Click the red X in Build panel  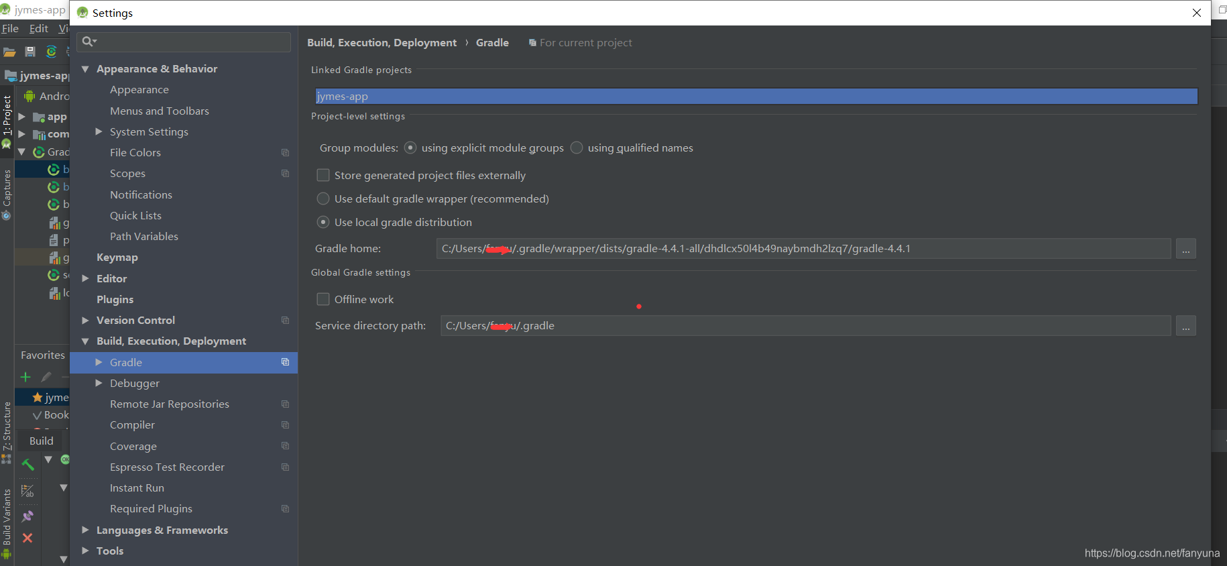pyautogui.click(x=27, y=538)
